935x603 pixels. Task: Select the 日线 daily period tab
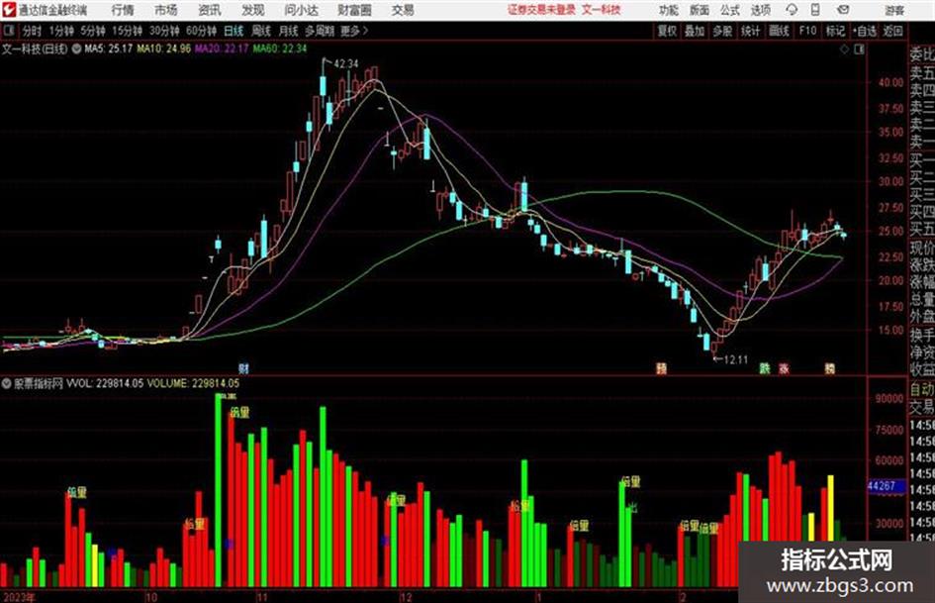234,31
